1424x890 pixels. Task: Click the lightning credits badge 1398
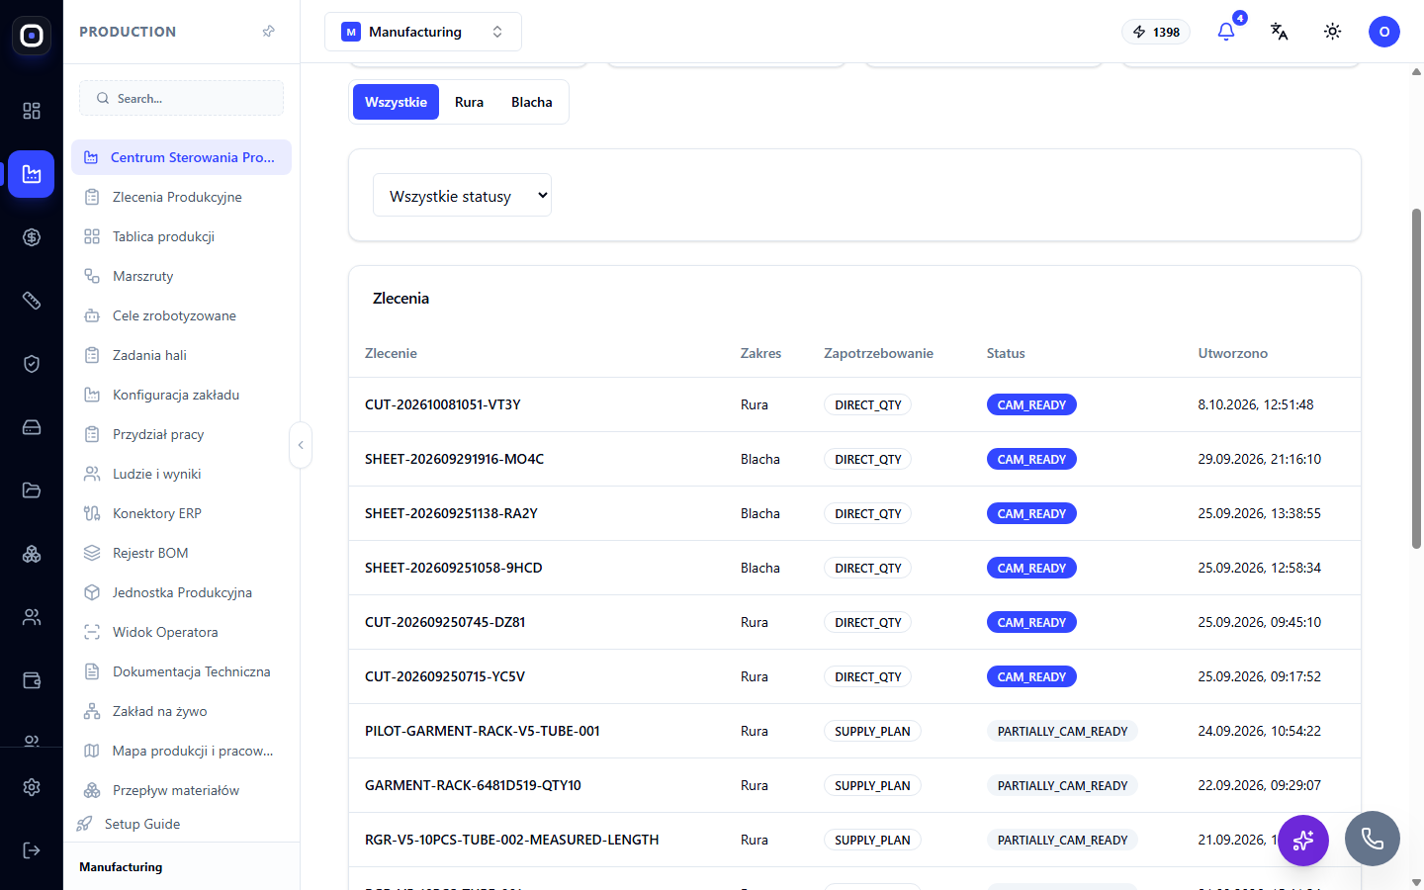click(x=1156, y=32)
